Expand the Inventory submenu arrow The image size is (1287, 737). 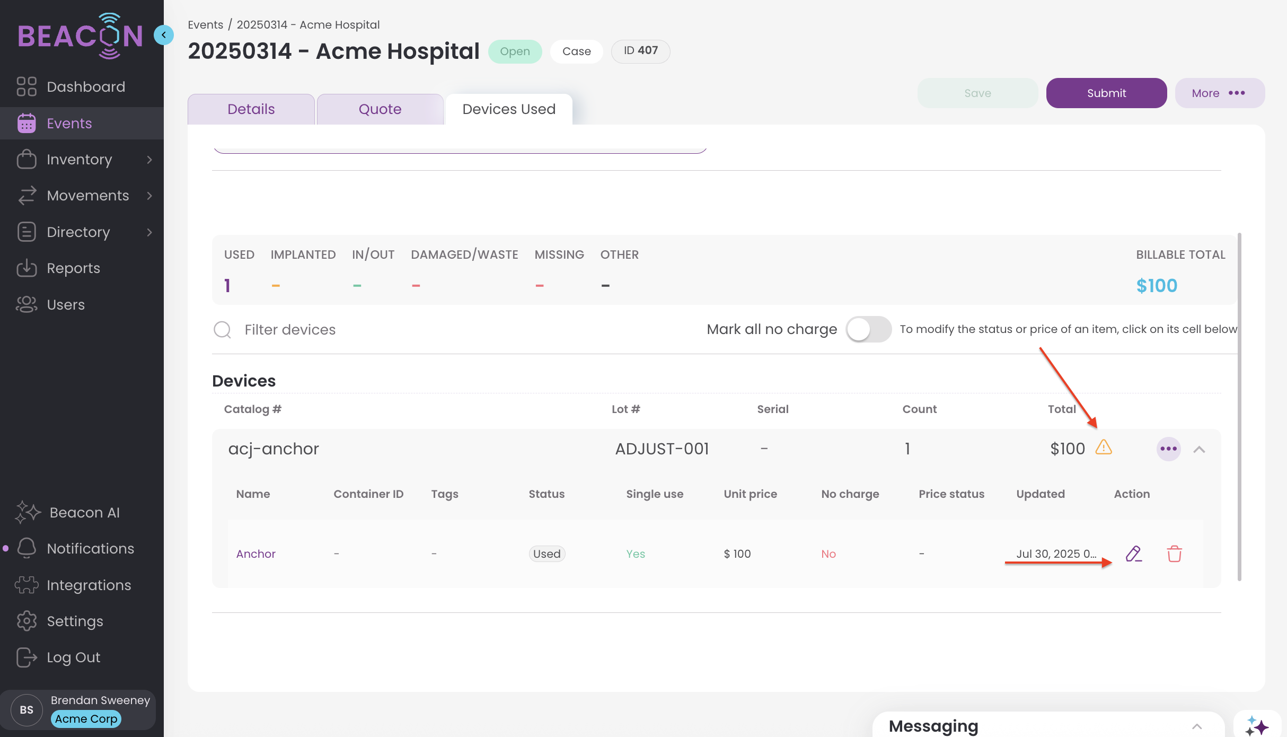[x=149, y=160]
